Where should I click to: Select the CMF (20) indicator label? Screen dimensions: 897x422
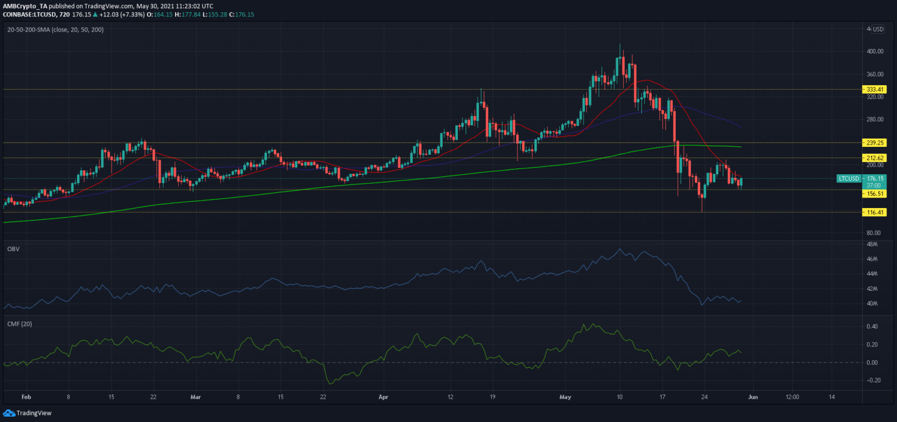[x=18, y=323]
